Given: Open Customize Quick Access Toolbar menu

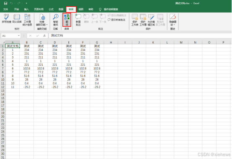Looking at the screenshot, I should pyautogui.click(x=26, y=3).
